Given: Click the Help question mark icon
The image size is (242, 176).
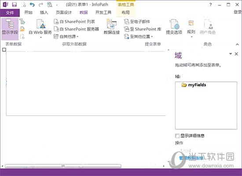Looking at the screenshot, I should click(x=211, y=5).
